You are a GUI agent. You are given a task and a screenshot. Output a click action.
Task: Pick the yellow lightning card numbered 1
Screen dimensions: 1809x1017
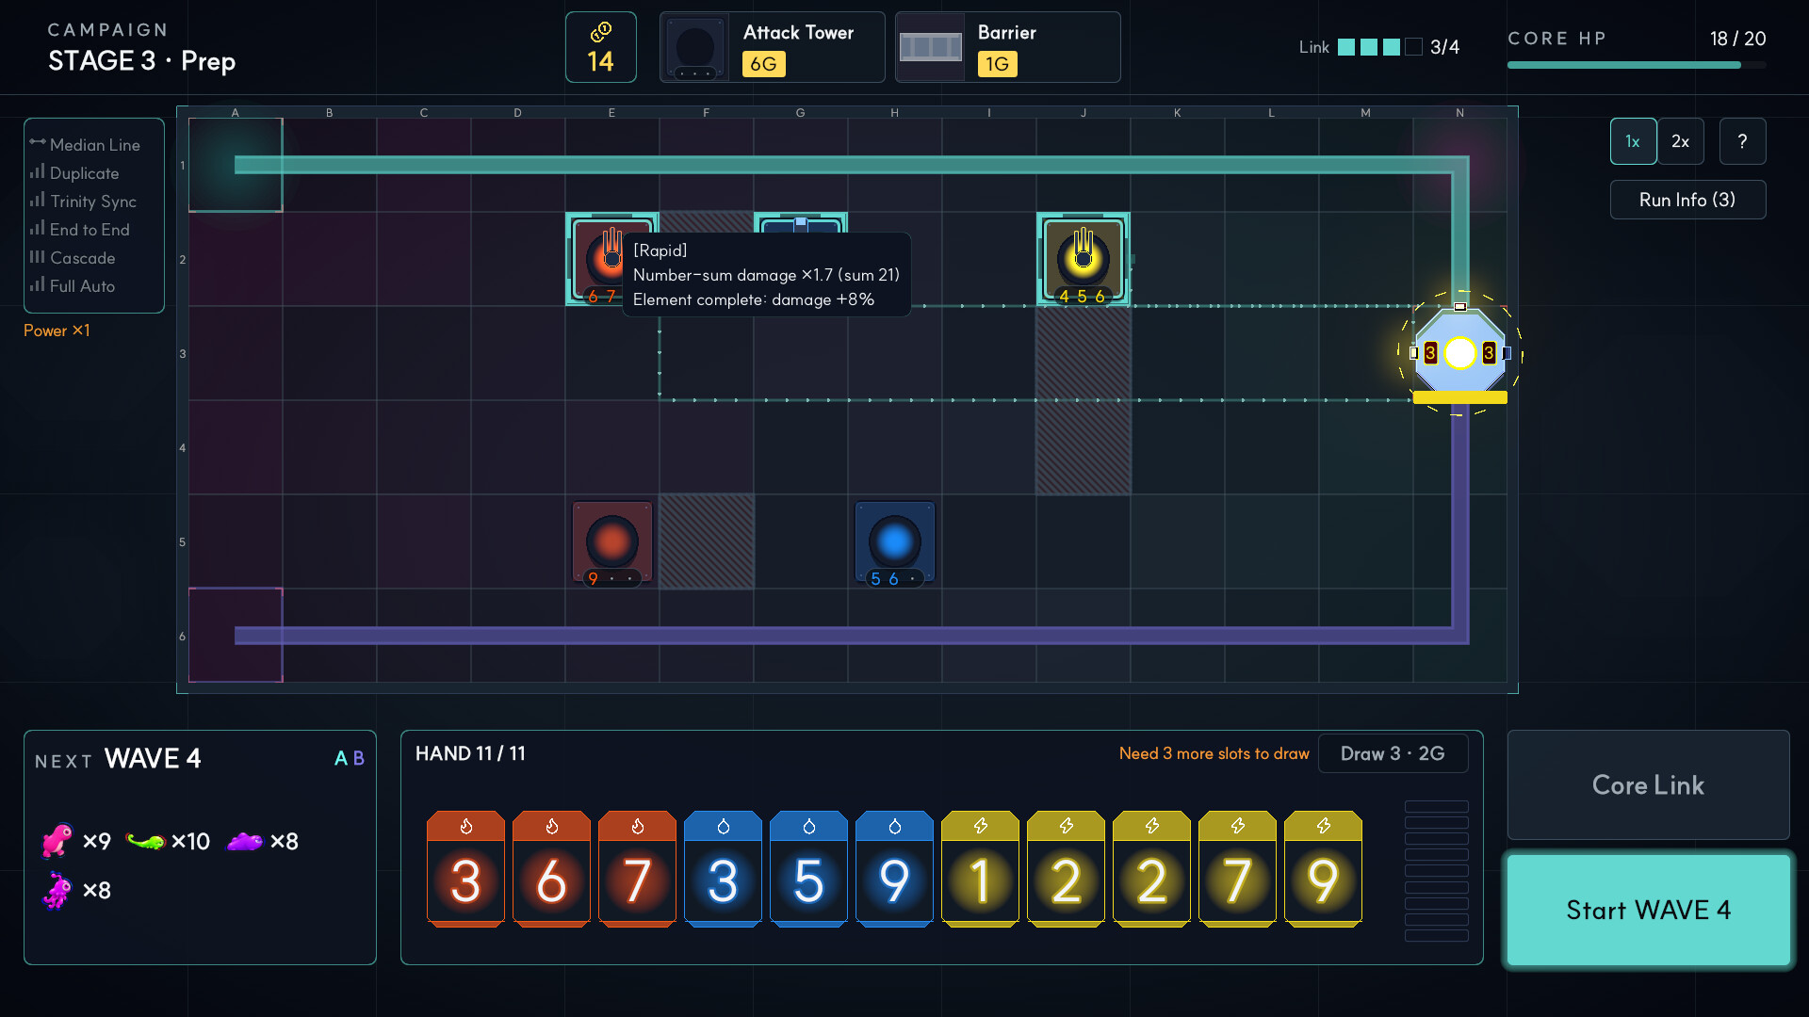coord(980,869)
